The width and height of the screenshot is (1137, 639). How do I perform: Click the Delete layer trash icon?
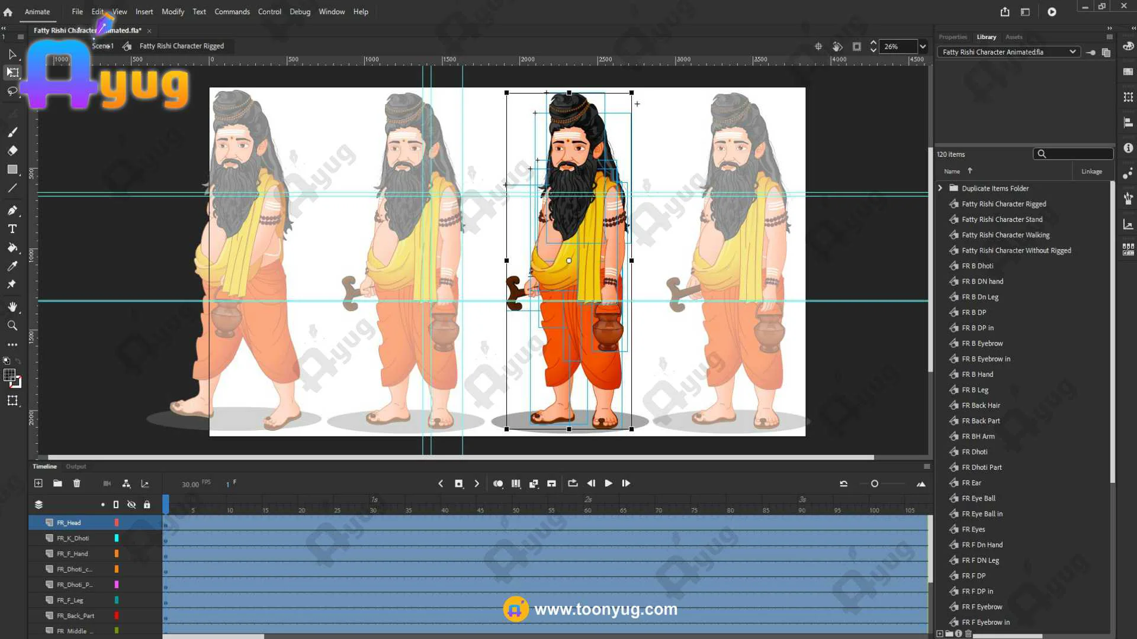[77, 483]
